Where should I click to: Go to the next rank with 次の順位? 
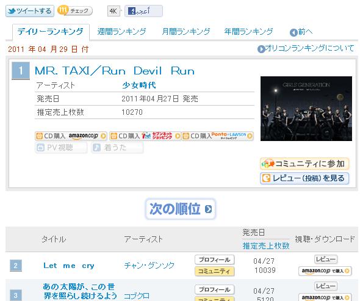point(180,209)
